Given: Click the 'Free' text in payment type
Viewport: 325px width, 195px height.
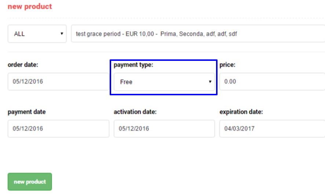Looking at the screenshot, I should (126, 82).
